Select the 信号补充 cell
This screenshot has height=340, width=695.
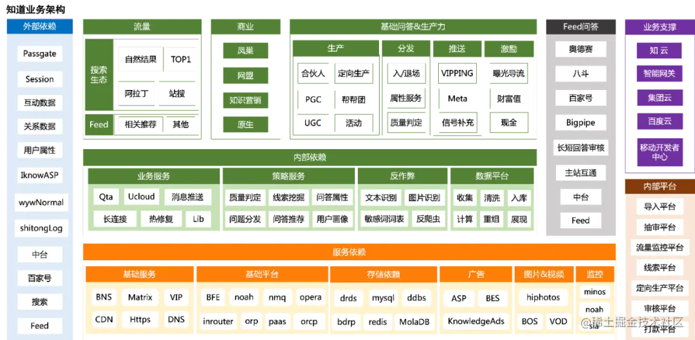pyautogui.click(x=458, y=123)
